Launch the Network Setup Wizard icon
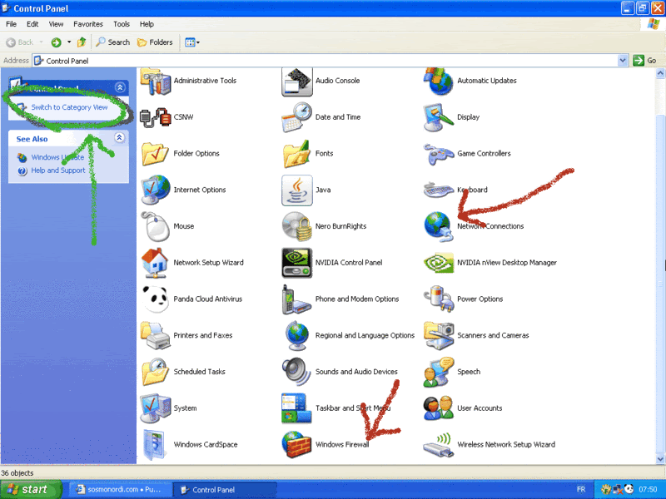Image resolution: width=666 pixels, height=499 pixels. (x=156, y=263)
